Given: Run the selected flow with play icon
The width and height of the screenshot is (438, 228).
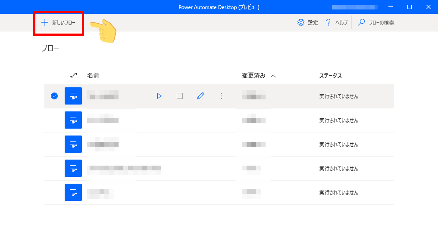Looking at the screenshot, I should pos(159,96).
